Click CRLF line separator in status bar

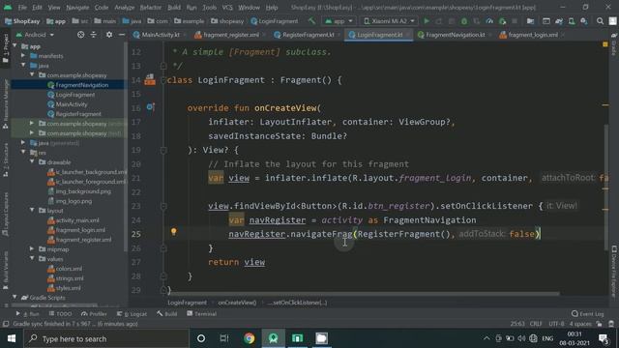coord(536,324)
